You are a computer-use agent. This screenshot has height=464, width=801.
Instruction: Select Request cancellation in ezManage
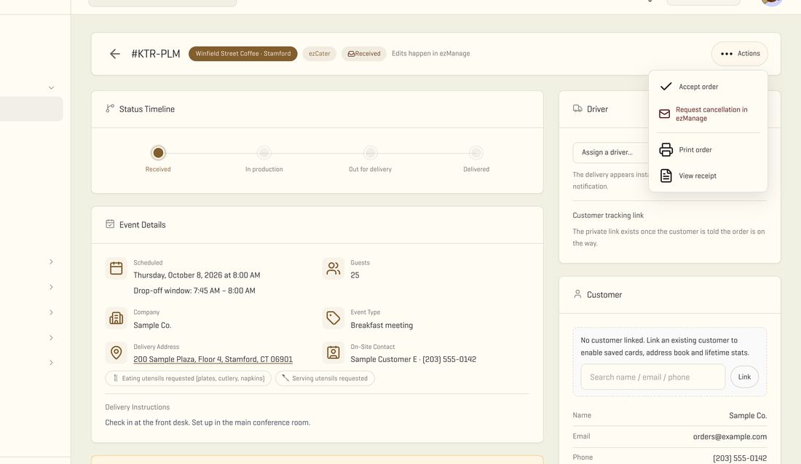click(x=708, y=114)
